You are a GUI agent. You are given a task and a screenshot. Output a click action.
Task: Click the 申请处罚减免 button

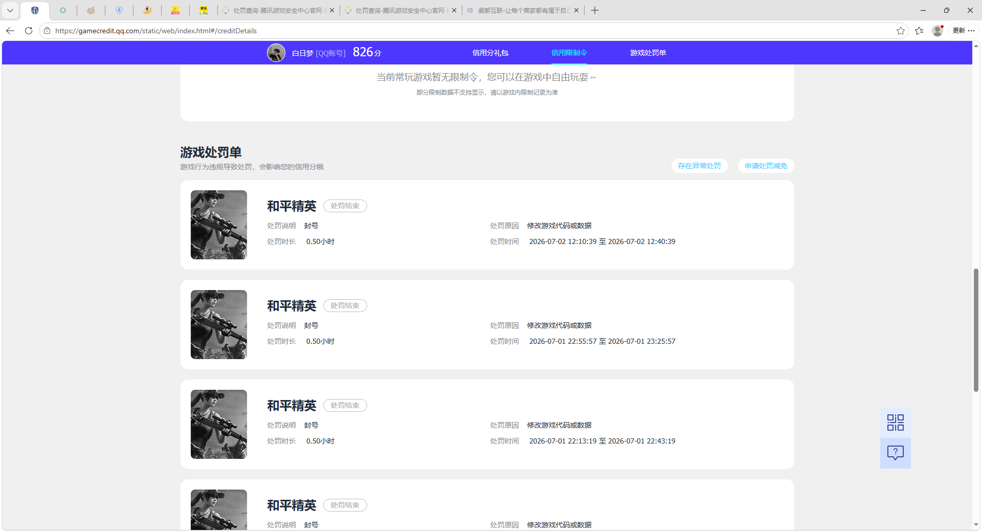pos(766,166)
